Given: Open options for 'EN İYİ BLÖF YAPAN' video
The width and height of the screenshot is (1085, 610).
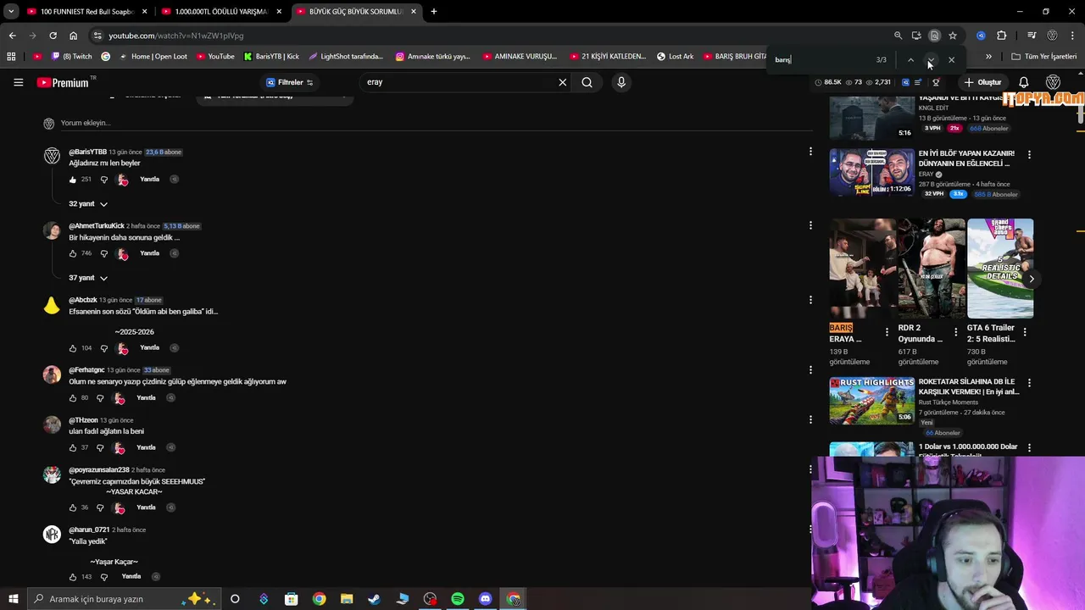Looking at the screenshot, I should point(1029,155).
